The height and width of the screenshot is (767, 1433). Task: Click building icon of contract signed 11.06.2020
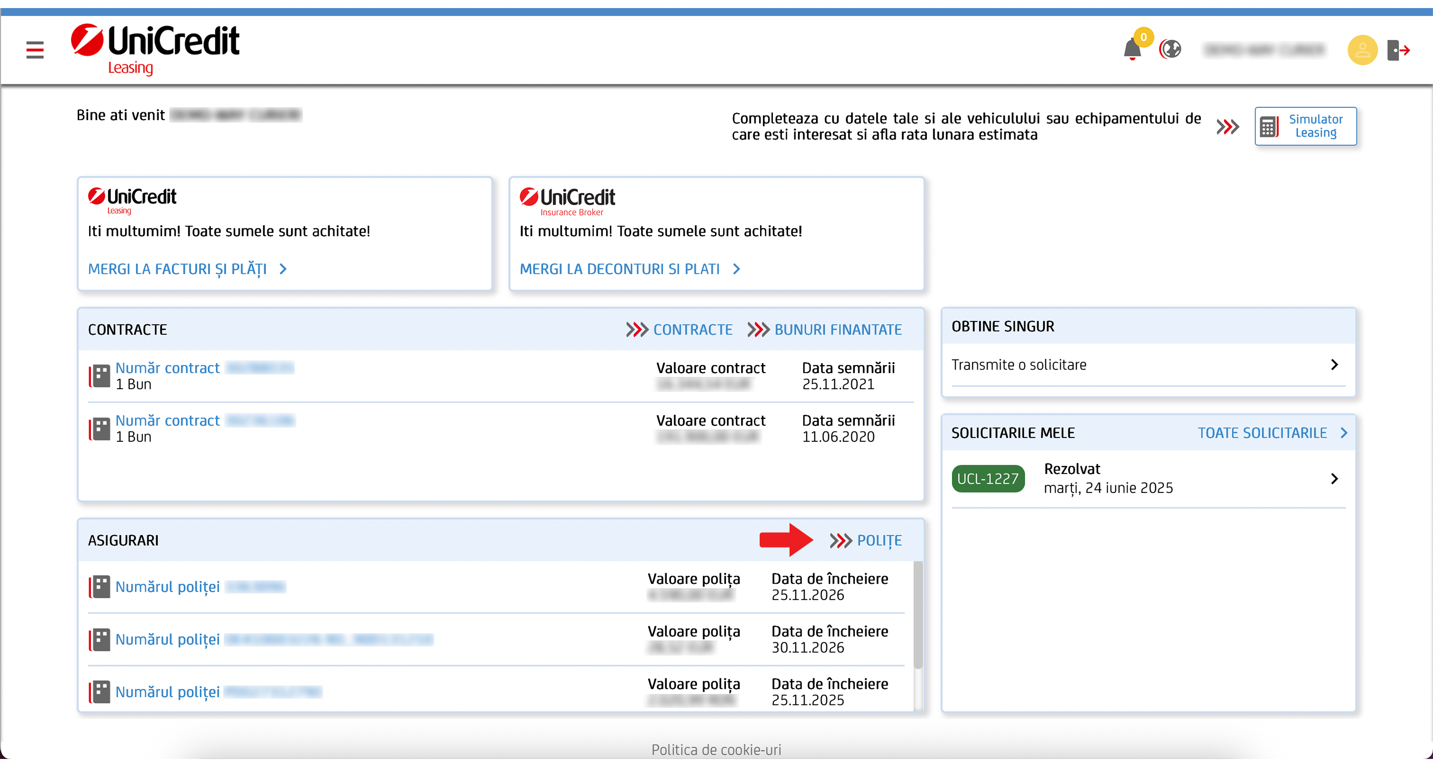point(100,429)
